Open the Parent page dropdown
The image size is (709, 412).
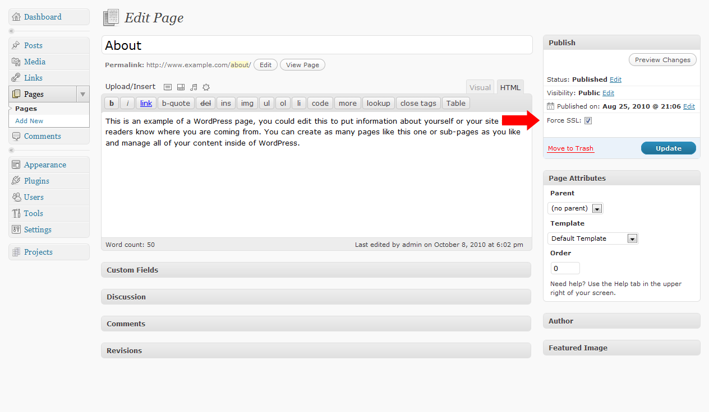click(x=575, y=208)
